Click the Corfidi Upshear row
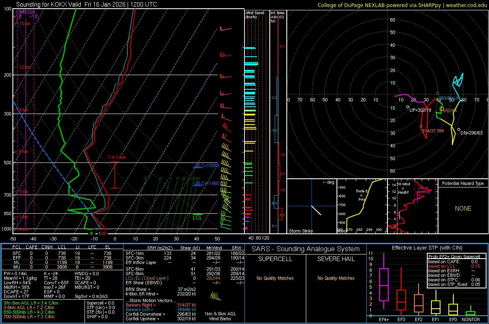The height and width of the screenshot is (324, 489). pyautogui.click(x=161, y=319)
